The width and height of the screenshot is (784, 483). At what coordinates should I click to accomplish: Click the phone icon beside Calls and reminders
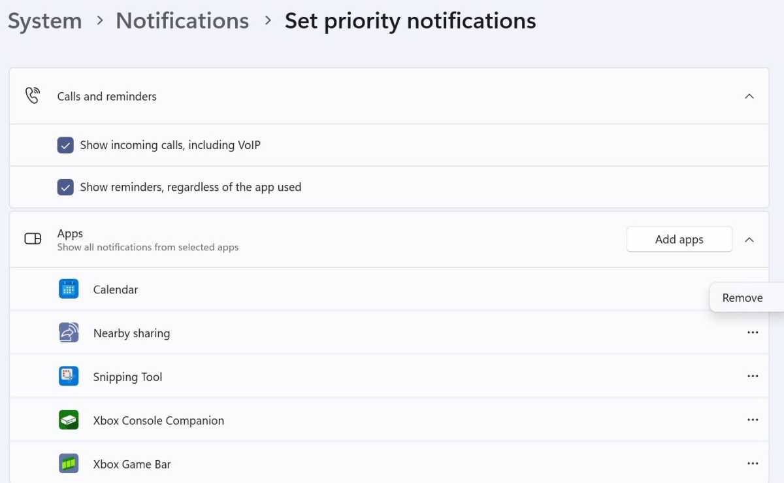pos(33,96)
